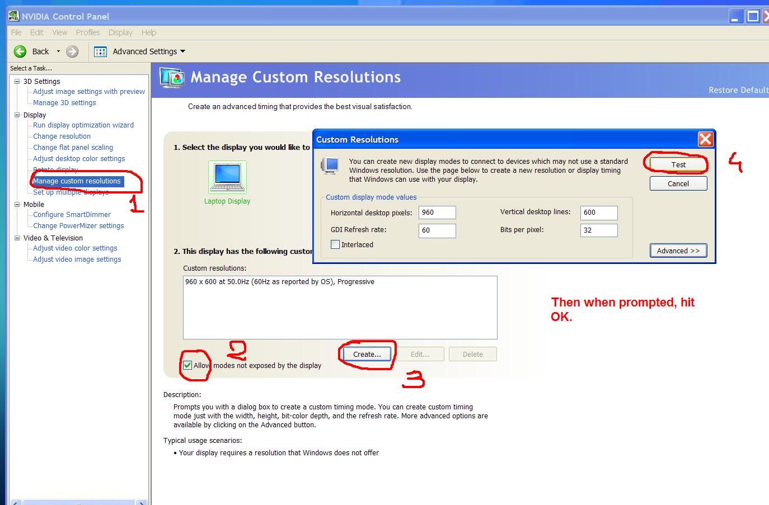The width and height of the screenshot is (769, 505).
Task: Collapse the Video & Television tree node
Action: [17, 238]
